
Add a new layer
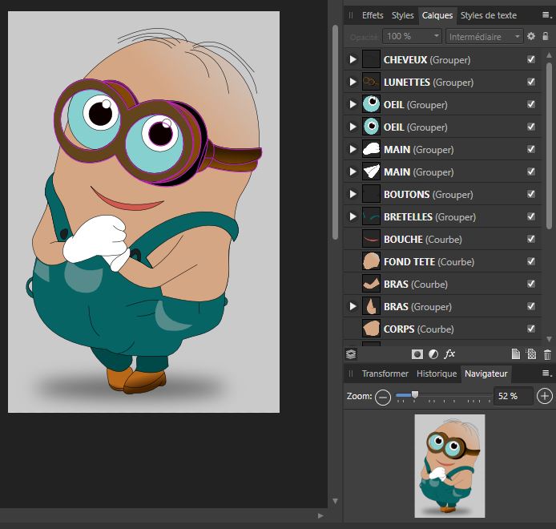516,354
